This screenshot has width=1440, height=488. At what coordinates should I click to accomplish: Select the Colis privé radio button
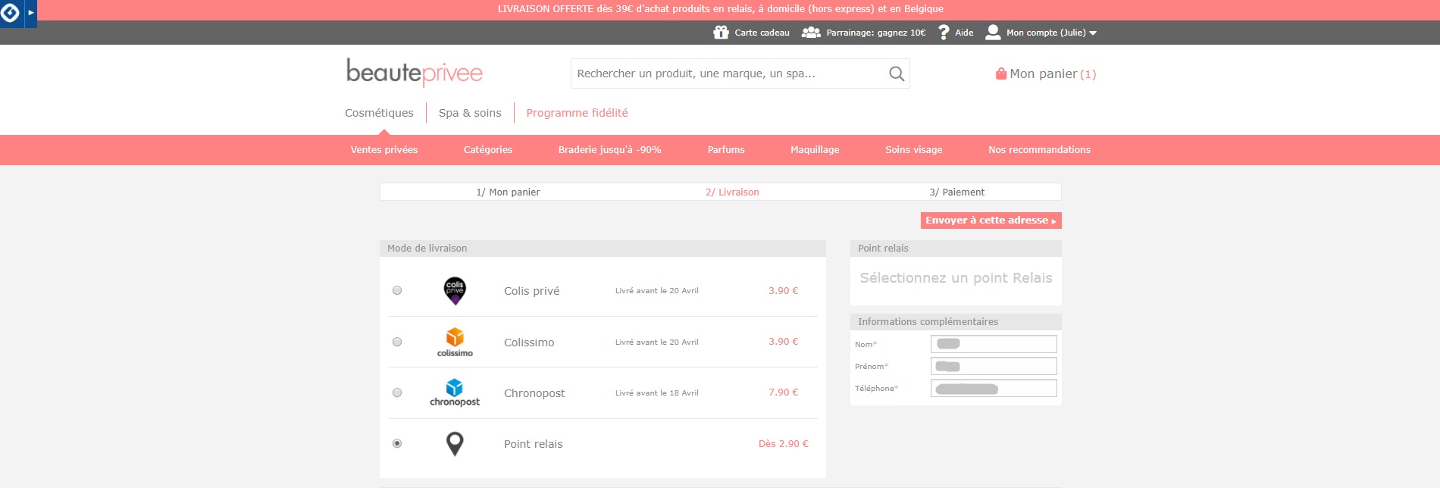(397, 290)
